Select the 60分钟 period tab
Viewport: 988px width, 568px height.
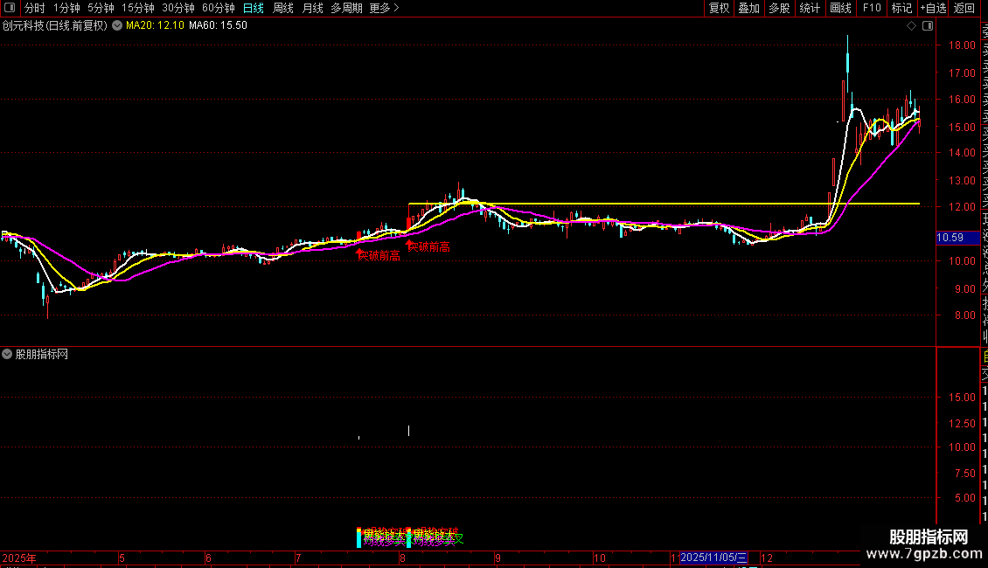pyautogui.click(x=219, y=8)
